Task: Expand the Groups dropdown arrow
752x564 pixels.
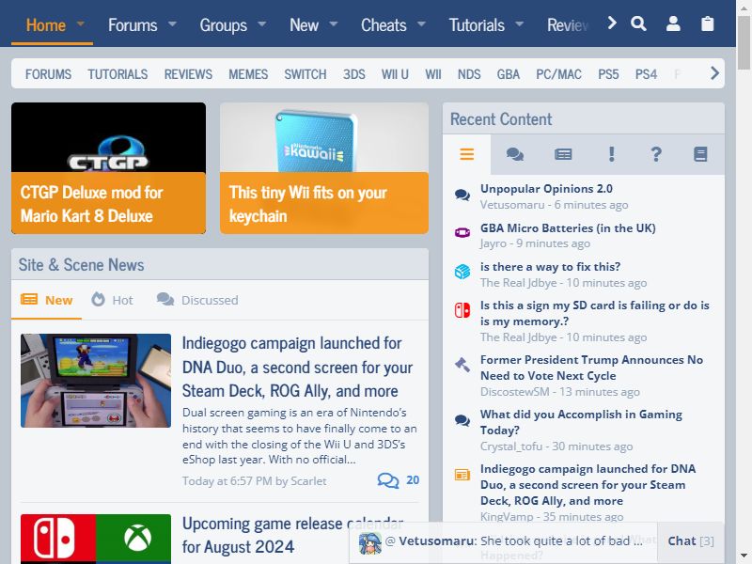Action: pos(262,23)
